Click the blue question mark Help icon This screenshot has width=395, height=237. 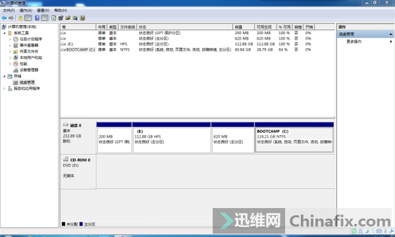37,18
